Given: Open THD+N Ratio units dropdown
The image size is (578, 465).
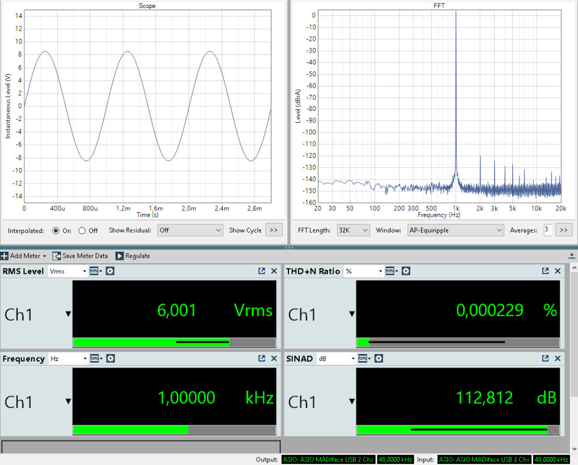Looking at the screenshot, I should pos(364,271).
